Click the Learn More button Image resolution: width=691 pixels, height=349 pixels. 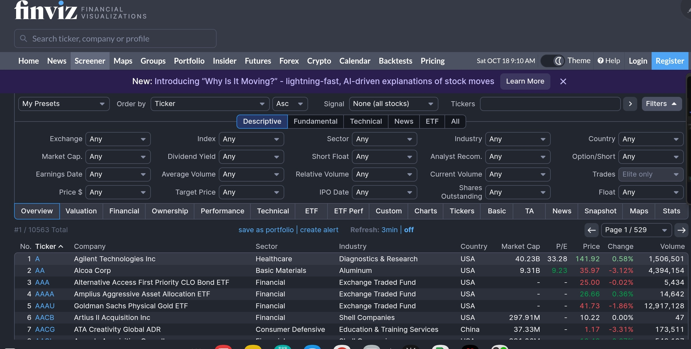[x=525, y=81]
